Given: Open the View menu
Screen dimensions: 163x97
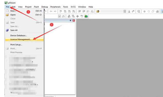Looking at the screenshot, I should pyautogui.click(x=20, y=7).
